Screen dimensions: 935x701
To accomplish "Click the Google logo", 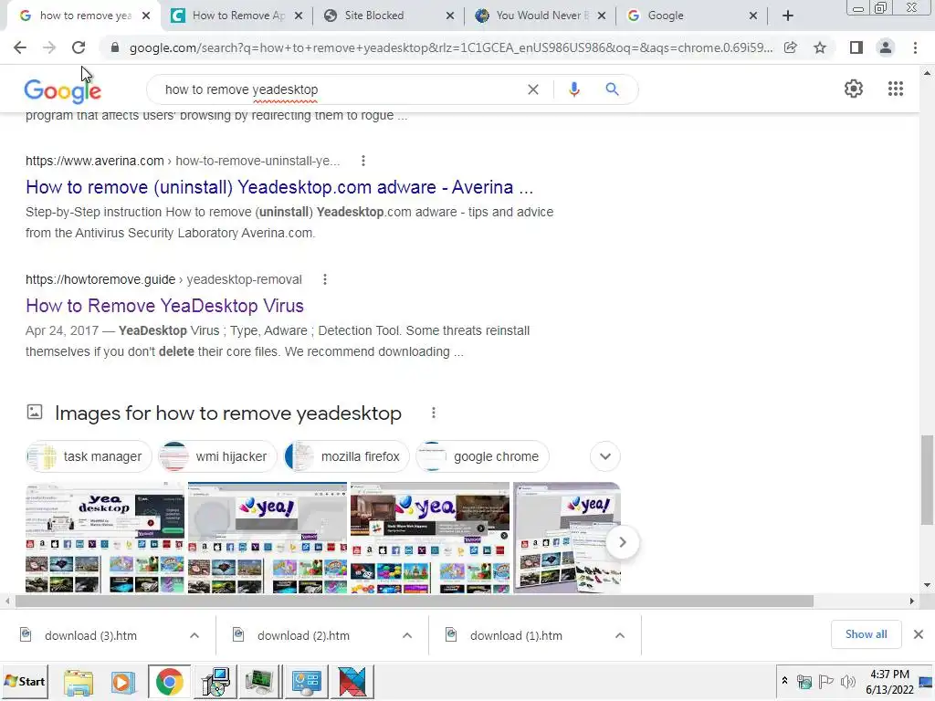I will click(63, 90).
